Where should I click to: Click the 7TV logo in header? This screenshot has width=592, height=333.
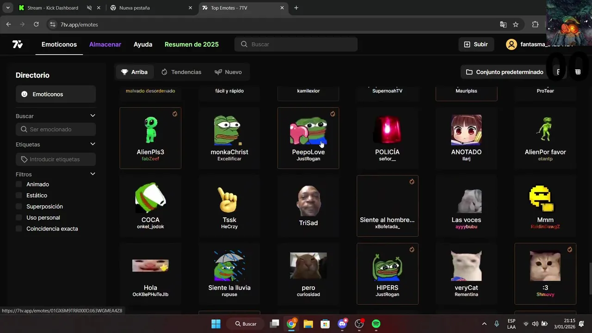pyautogui.click(x=18, y=44)
